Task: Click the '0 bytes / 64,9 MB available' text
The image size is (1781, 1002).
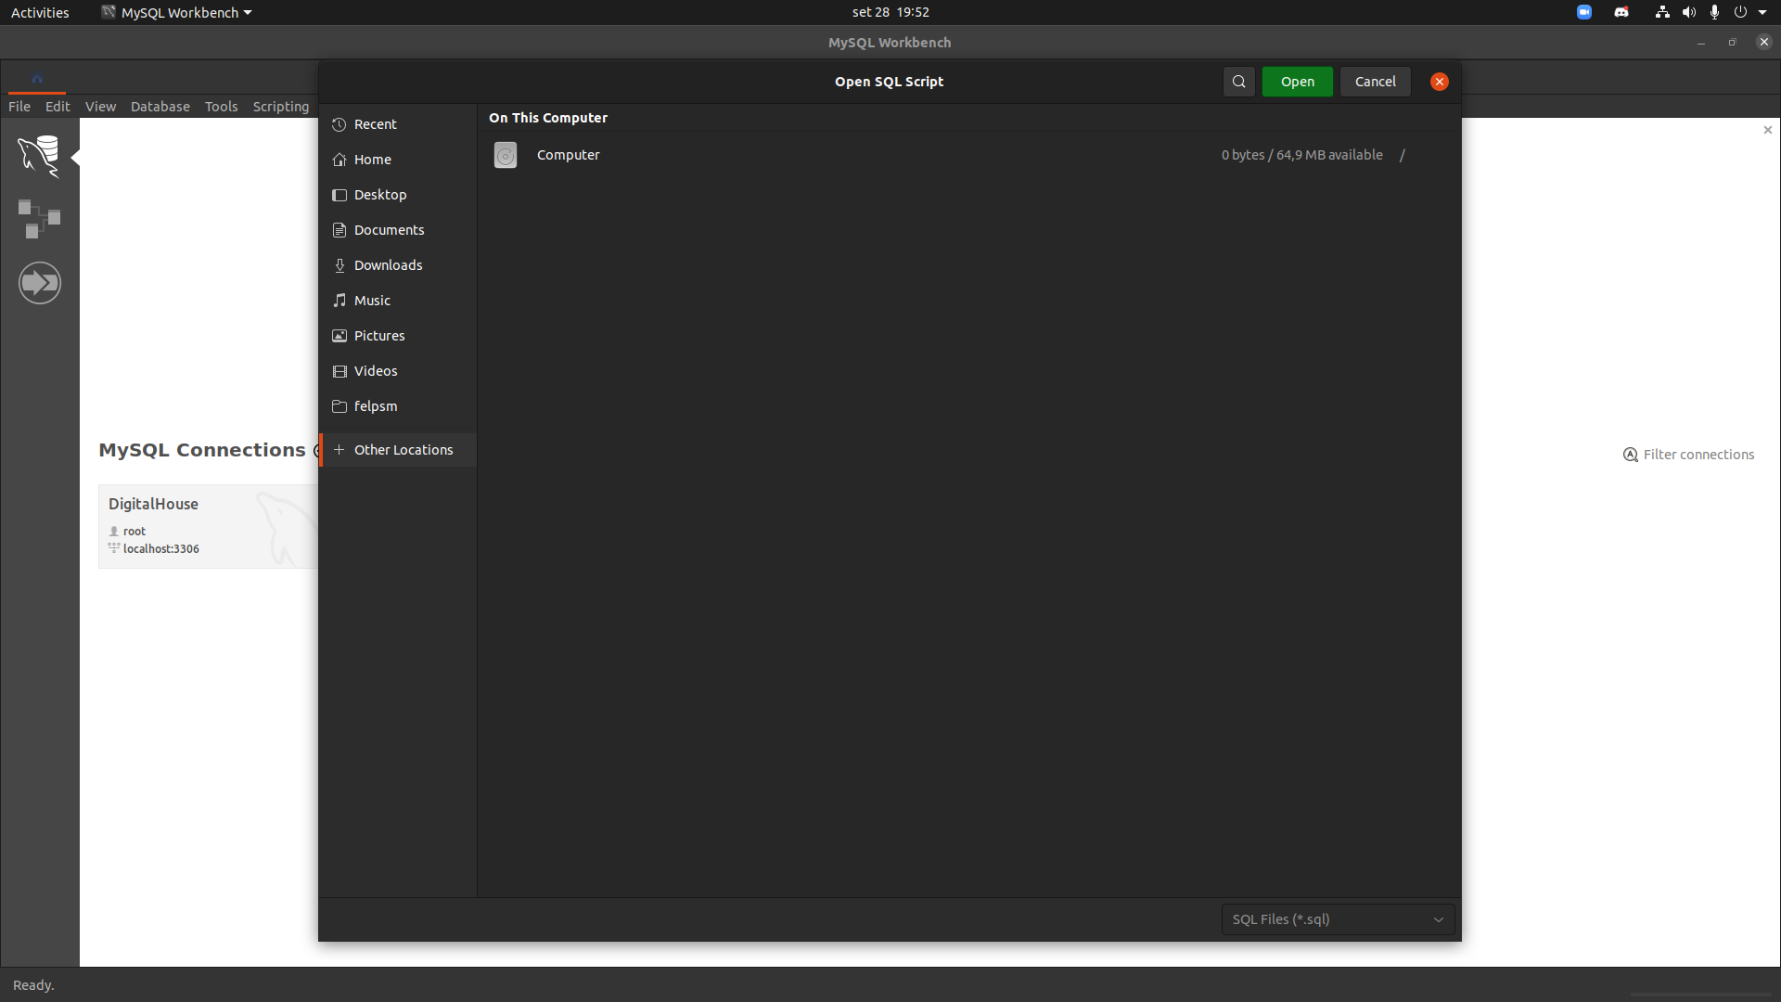Action: point(1301,155)
